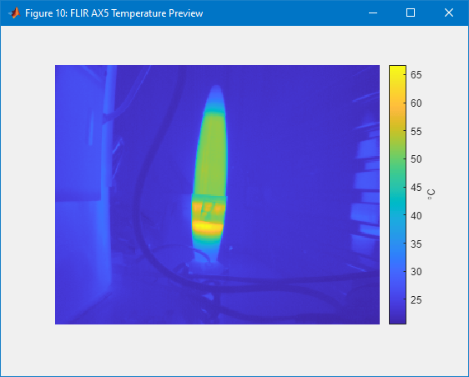Click the 55 tick label on colorbar
The image size is (469, 377).
[416, 132]
